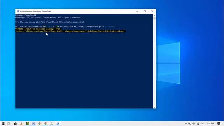
Task: Click the 'PS C:\WINDOWS\system32>' prompt text
Action: (x=29, y=27)
